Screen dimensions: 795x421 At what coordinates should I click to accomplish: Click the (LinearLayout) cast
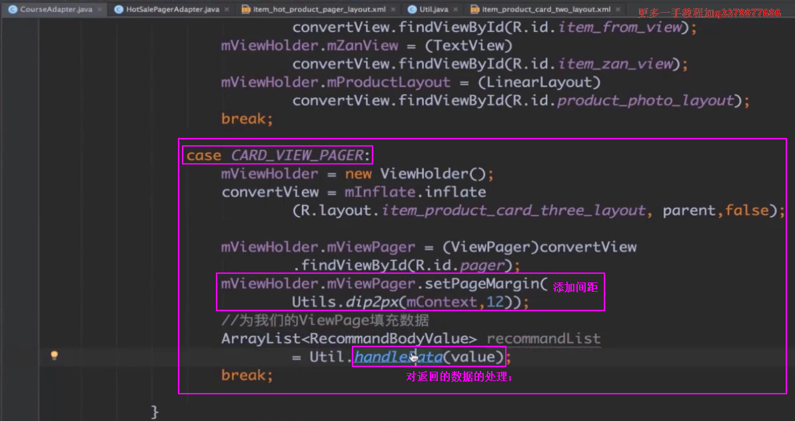click(538, 82)
